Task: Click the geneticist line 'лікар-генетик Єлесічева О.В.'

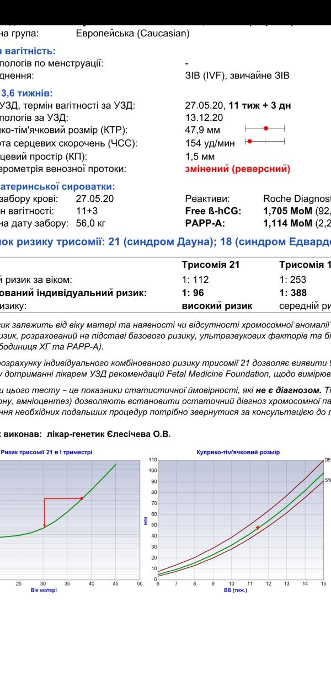Action: [x=109, y=434]
